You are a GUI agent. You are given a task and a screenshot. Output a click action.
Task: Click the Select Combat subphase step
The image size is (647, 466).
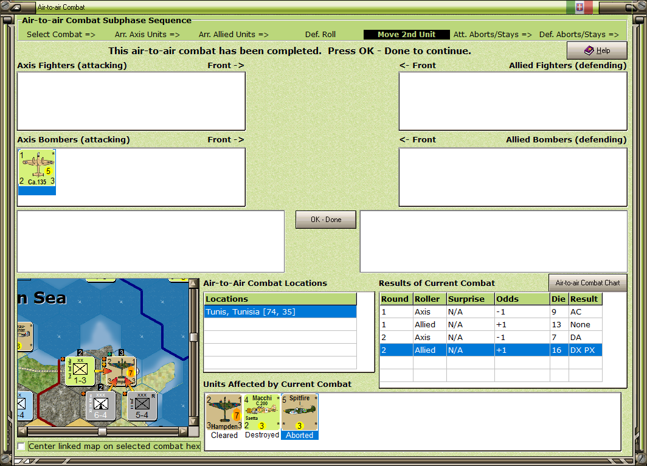point(61,35)
